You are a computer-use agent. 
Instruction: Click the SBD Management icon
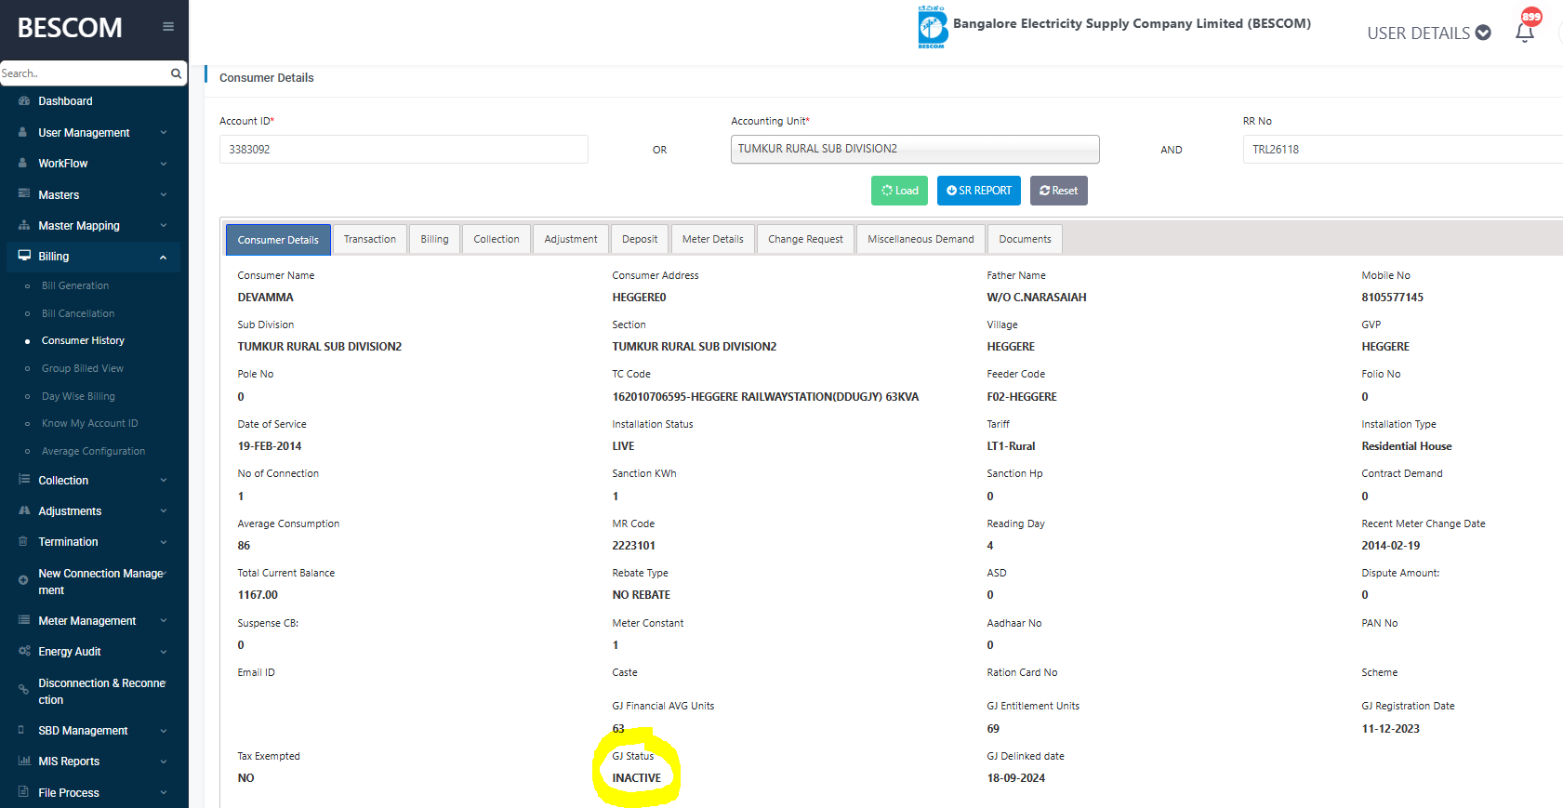[22, 730]
